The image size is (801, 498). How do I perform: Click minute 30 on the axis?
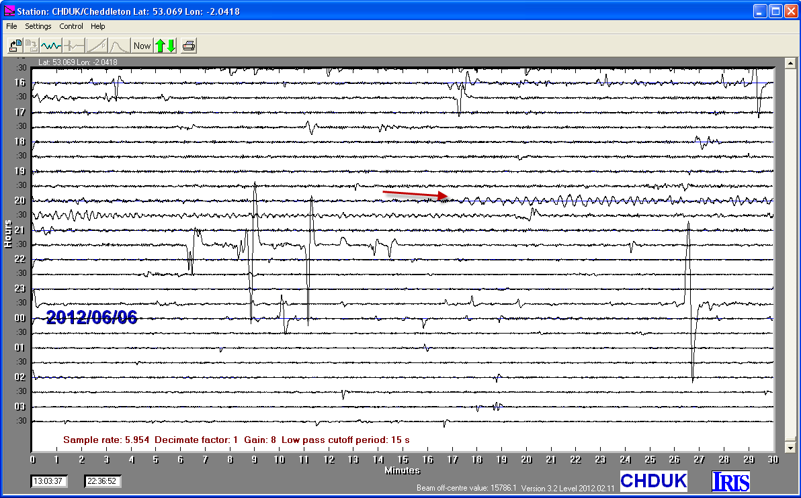coord(773,460)
